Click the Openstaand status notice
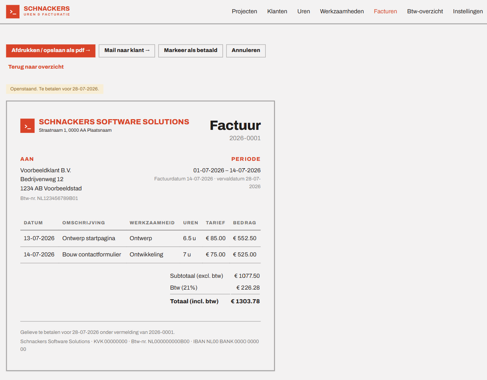Screen dimensions: 487x380 click(55, 89)
